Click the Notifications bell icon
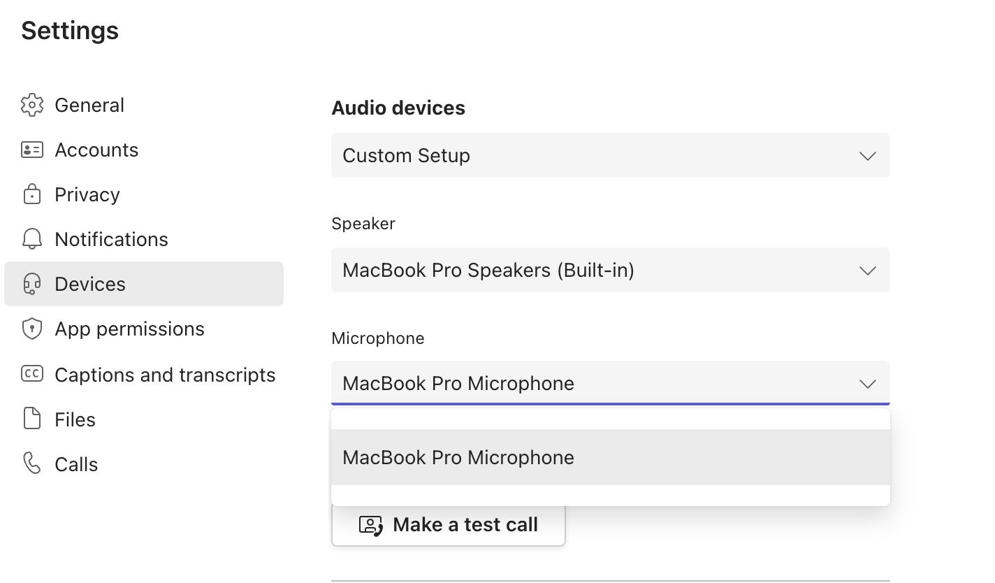The image size is (995, 583). click(x=32, y=239)
